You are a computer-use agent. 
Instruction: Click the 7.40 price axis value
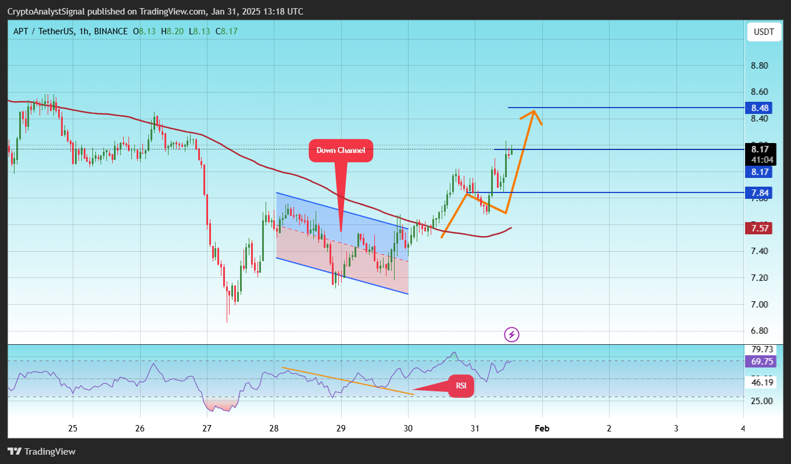pos(760,251)
